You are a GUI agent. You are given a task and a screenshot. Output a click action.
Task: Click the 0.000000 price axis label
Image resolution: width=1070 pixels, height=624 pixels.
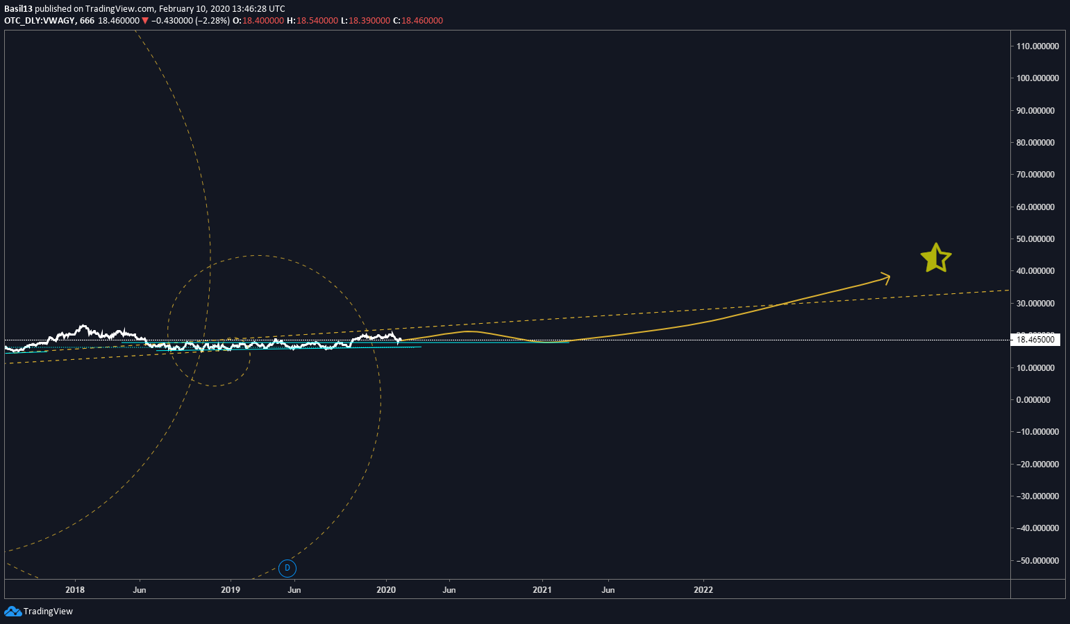[1033, 399]
